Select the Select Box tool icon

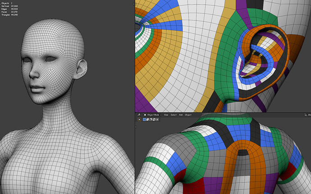pos(139,120)
